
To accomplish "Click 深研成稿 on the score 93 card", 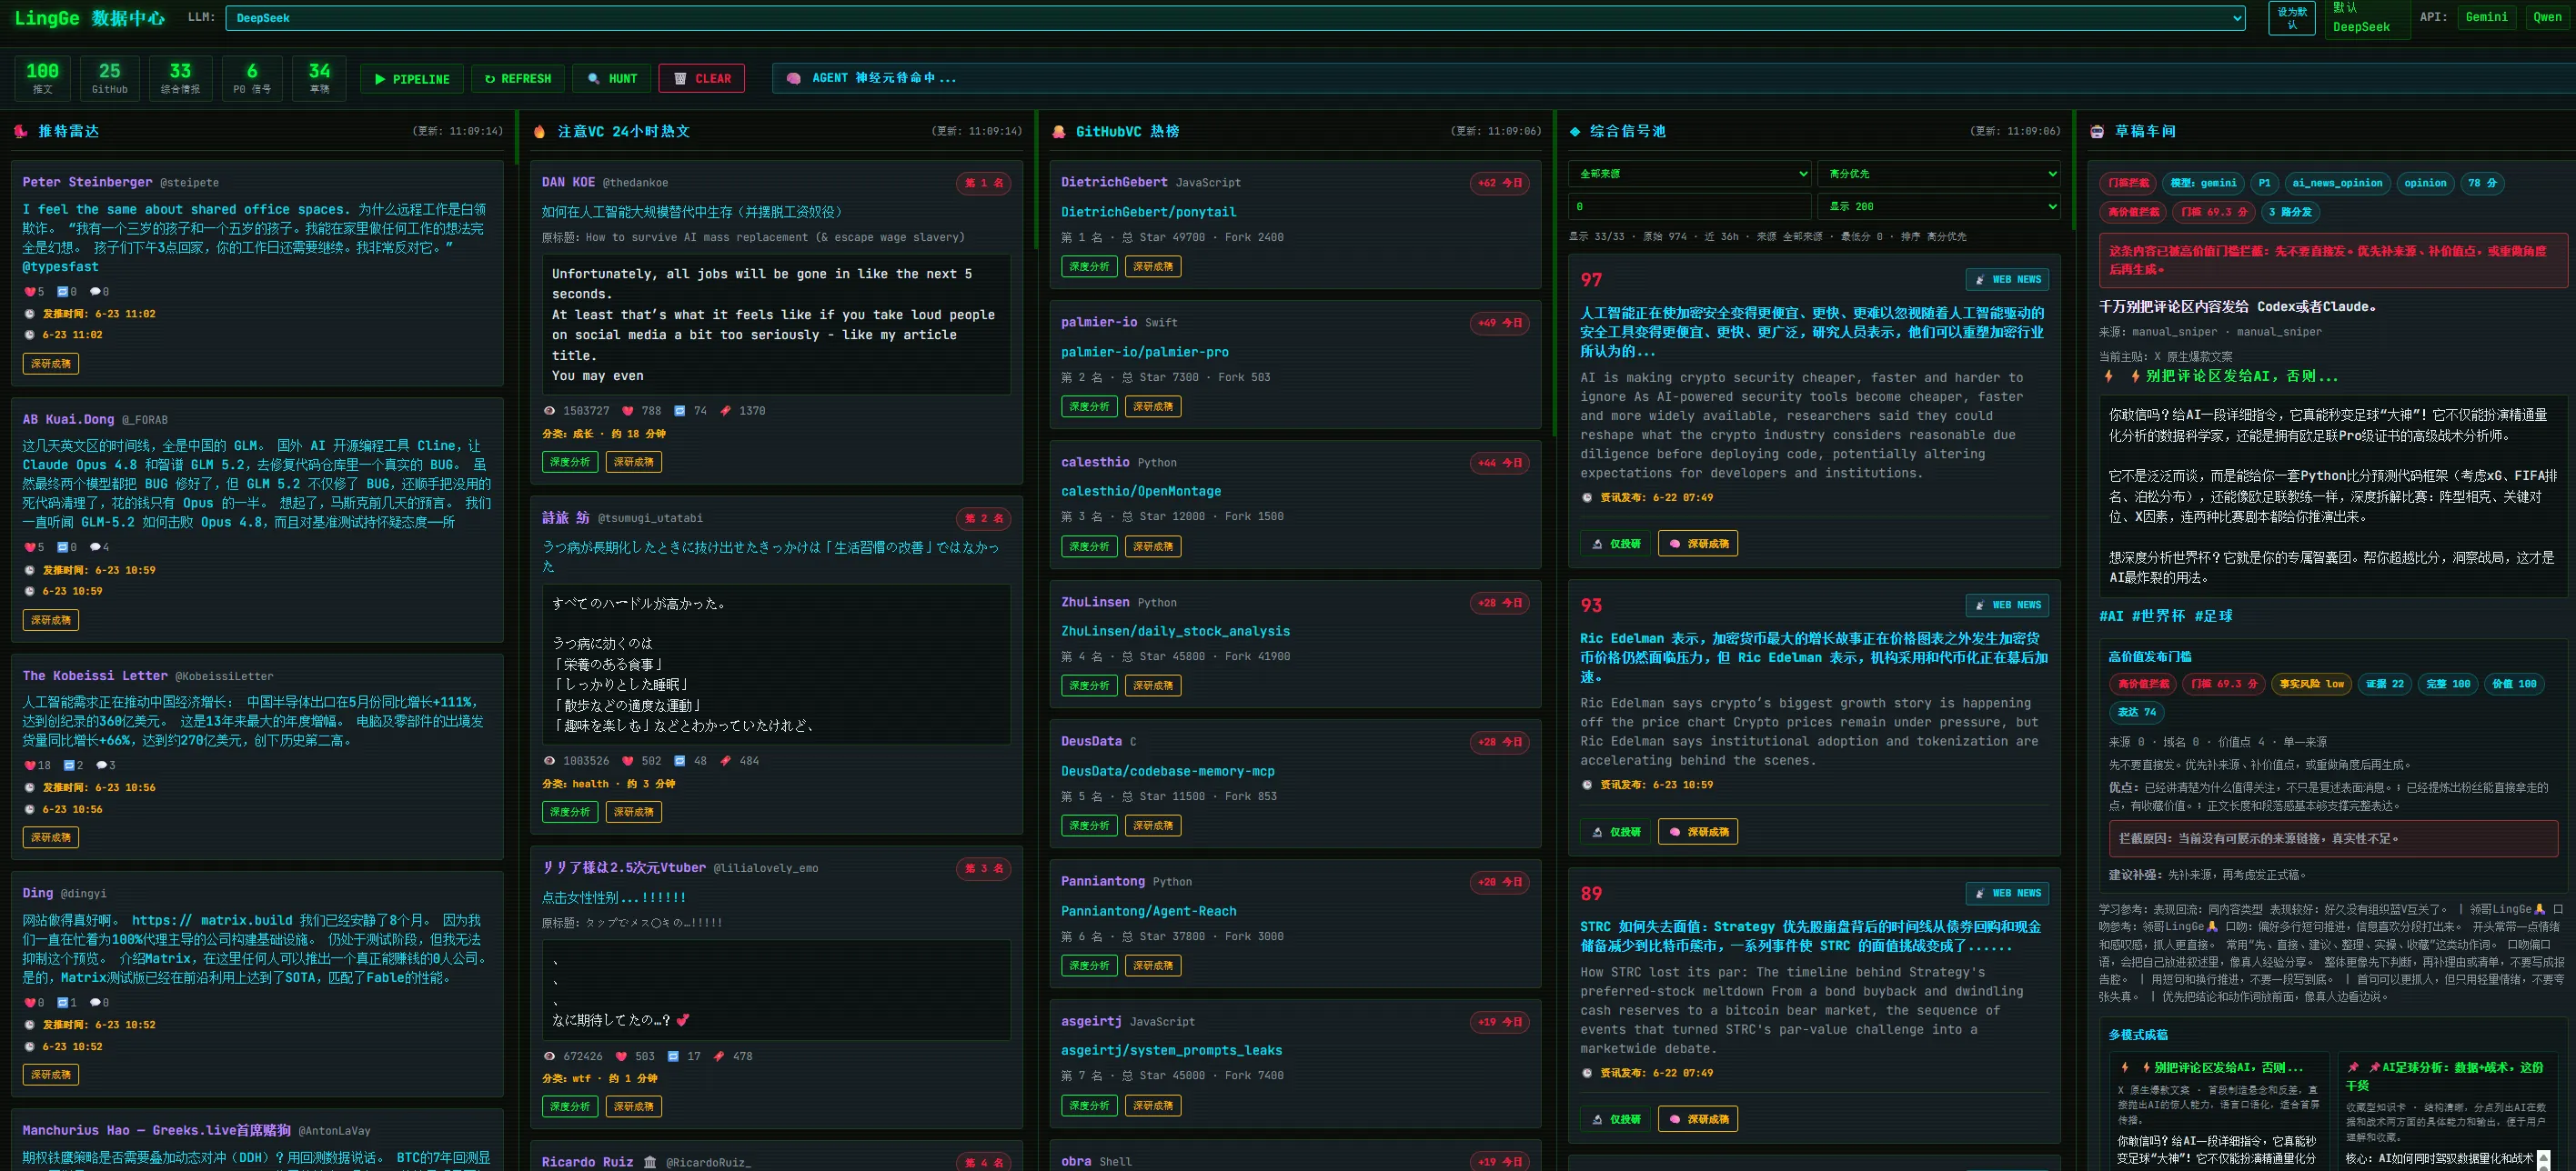I will click(1698, 832).
